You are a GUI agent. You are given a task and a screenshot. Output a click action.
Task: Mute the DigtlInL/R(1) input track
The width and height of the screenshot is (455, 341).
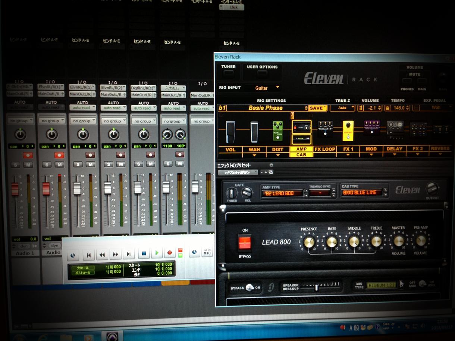point(151,164)
